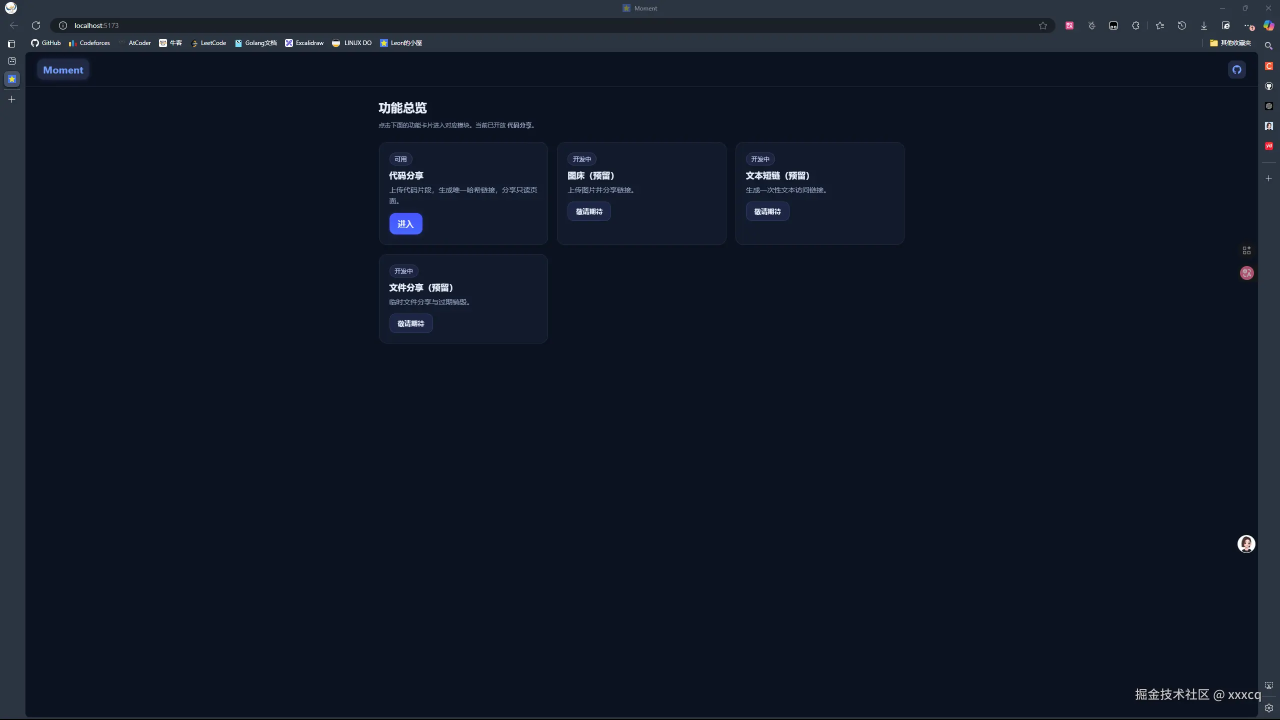Add new tab with the vertical plus button
This screenshot has height=720, width=1280.
point(12,99)
